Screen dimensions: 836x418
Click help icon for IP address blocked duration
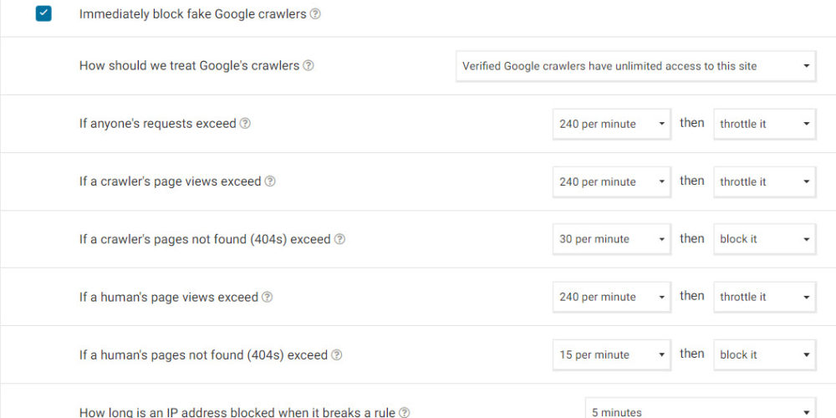coord(405,412)
